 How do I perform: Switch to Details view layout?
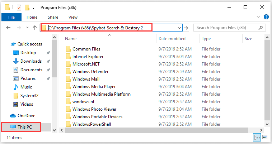(x=257, y=138)
